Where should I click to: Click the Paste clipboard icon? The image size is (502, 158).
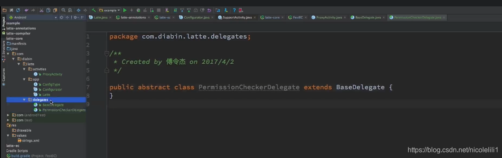coord(55,10)
